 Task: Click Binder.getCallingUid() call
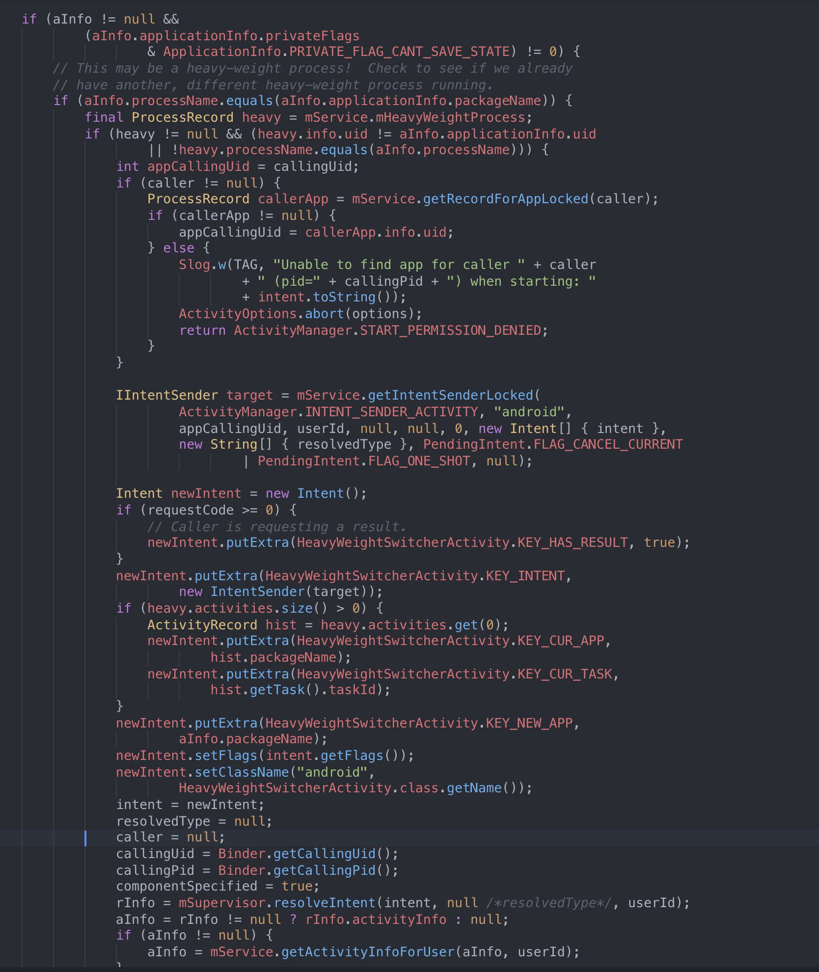(x=304, y=854)
